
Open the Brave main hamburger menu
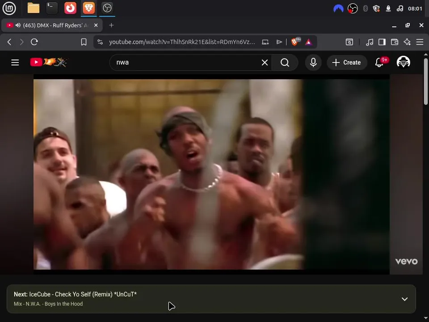(420, 42)
